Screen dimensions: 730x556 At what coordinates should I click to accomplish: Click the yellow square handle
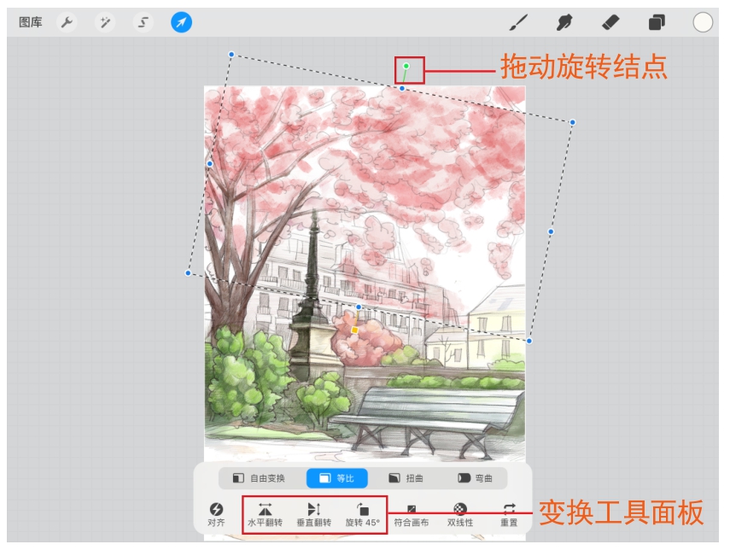coord(355,331)
